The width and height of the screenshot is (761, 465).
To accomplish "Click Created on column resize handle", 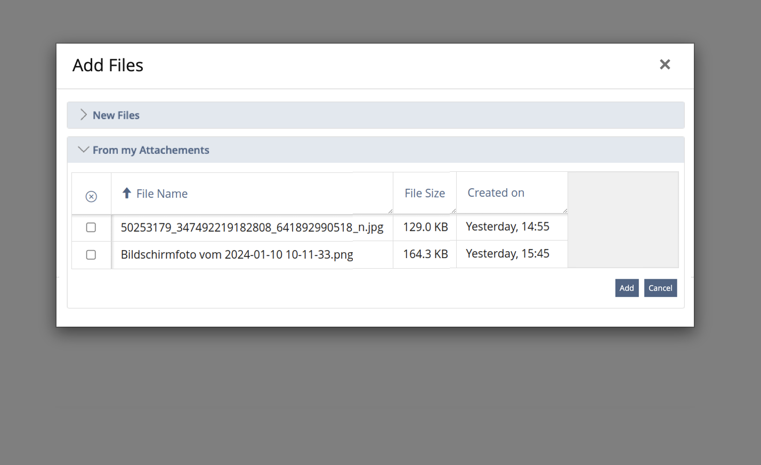I will 565,211.
